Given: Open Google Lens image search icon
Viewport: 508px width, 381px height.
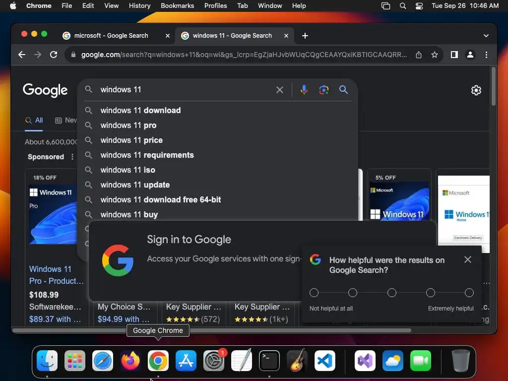Looking at the screenshot, I should (x=323, y=90).
